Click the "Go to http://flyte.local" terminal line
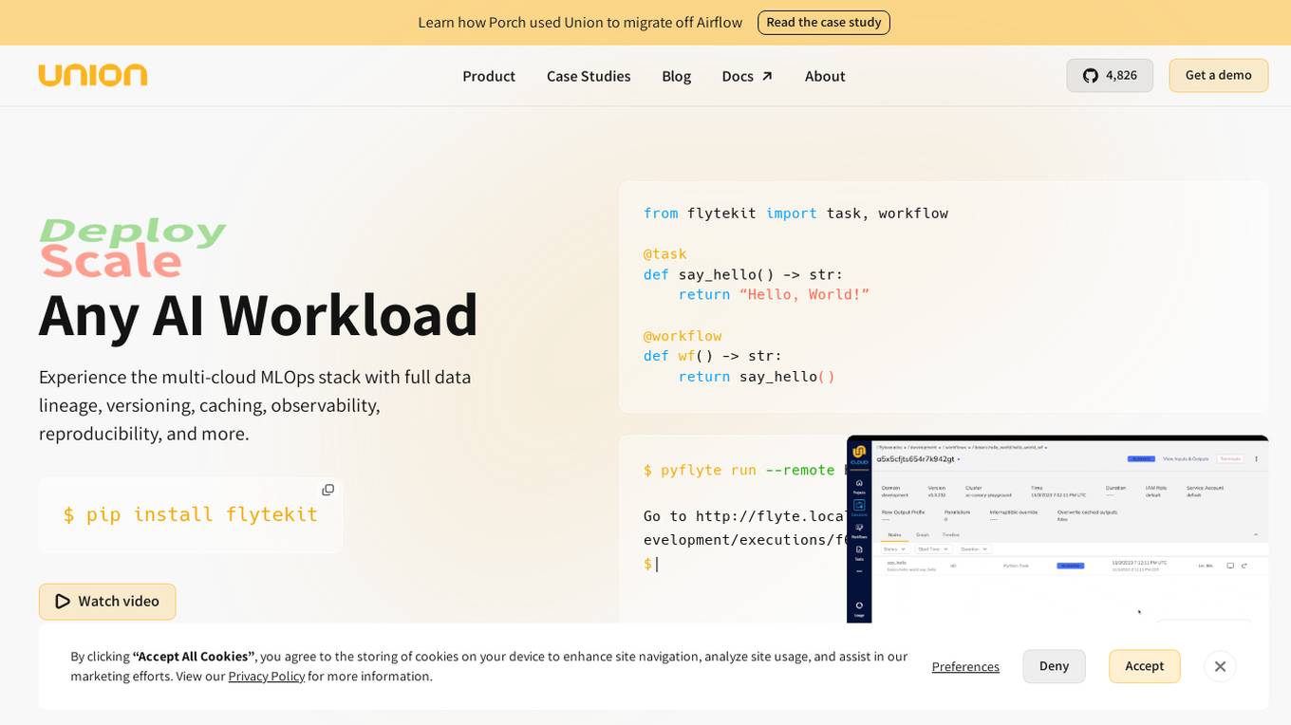Image resolution: width=1291 pixels, height=725 pixels. pyautogui.click(x=744, y=516)
